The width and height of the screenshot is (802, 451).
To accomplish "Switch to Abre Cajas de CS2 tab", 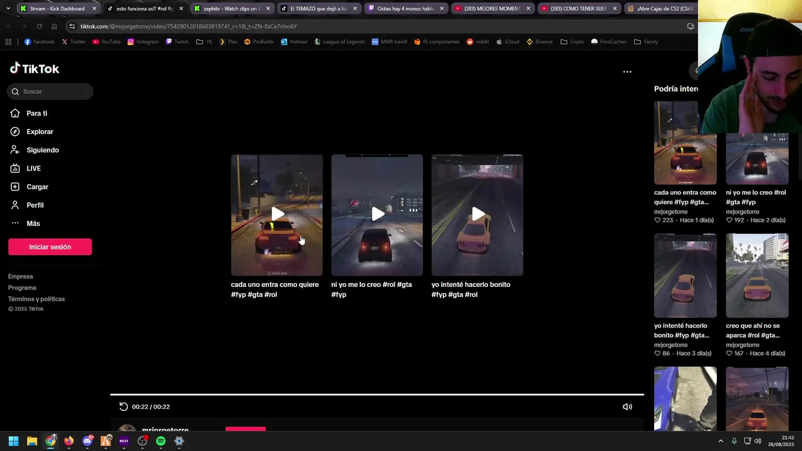I will (661, 9).
